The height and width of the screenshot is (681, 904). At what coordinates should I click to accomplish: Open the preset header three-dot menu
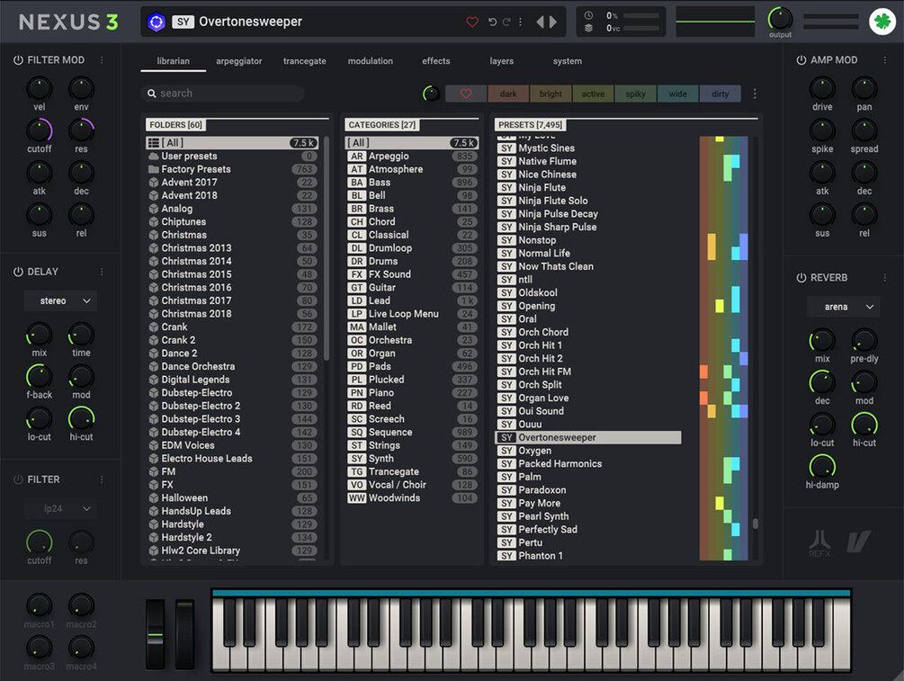[x=520, y=22]
